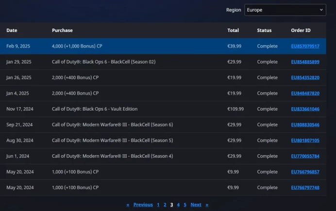The width and height of the screenshot is (336, 211).
Task: Select the Feb 9, 2025 date cell
Action: coord(18,46)
